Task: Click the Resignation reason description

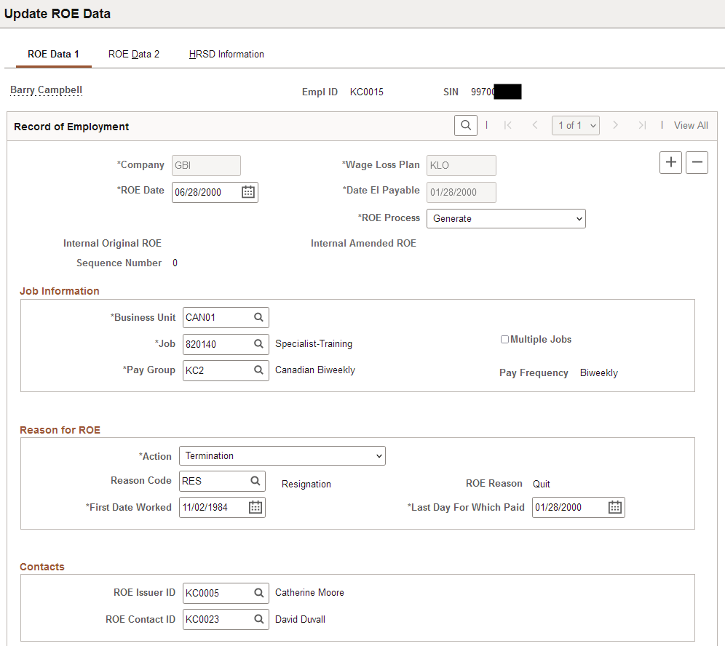Action: [306, 484]
